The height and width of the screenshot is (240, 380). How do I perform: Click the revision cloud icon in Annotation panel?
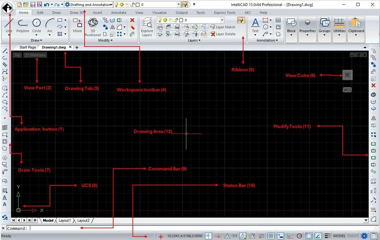(x=278, y=34)
